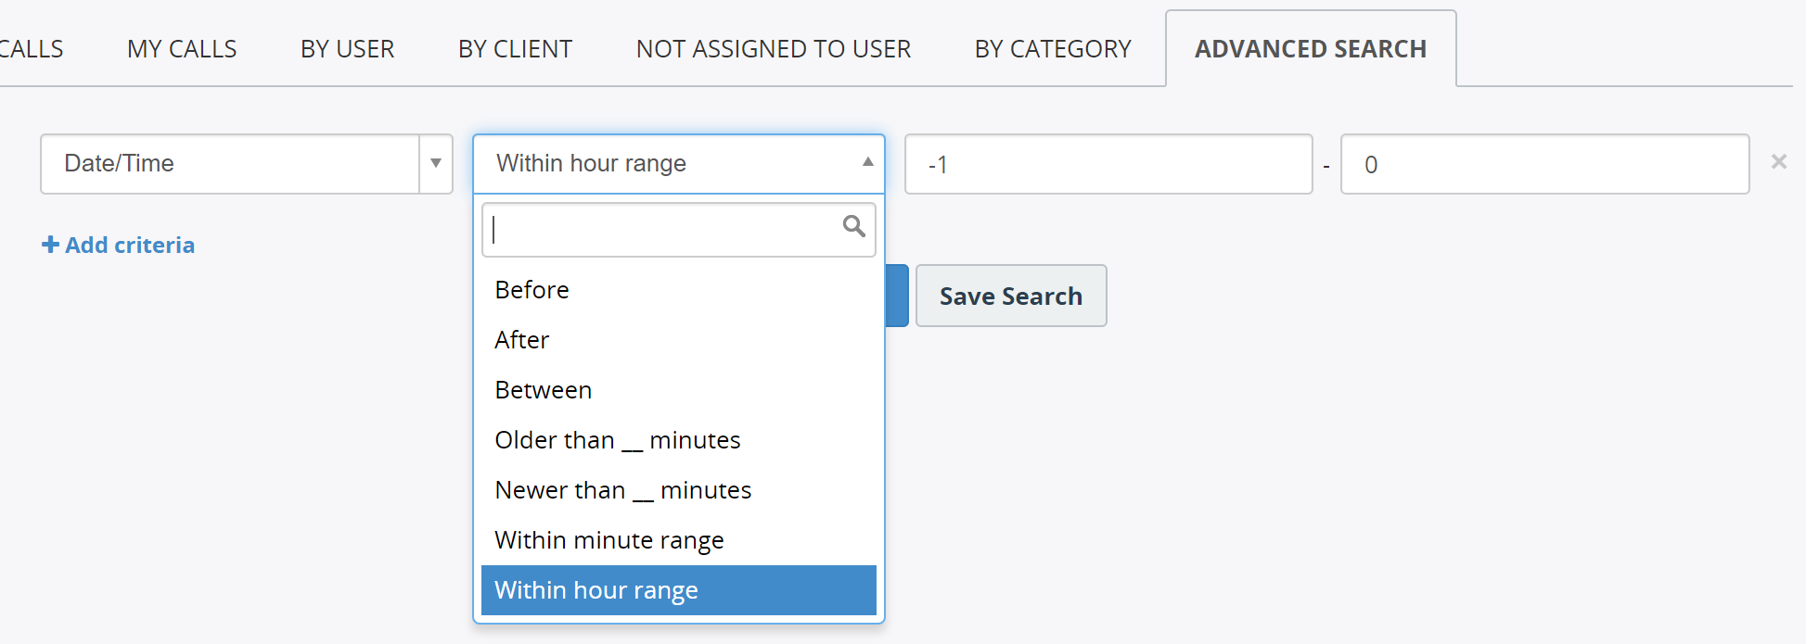Screen dimensions: 1806x644
Task: Pick Older than __ minutes option
Action: (x=679, y=440)
